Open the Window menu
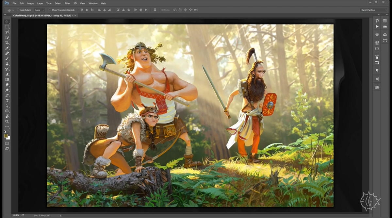The image size is (392, 218). click(x=93, y=3)
